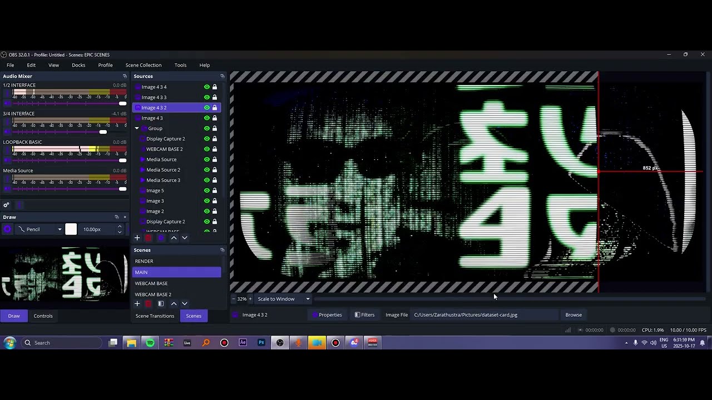This screenshot has width=712, height=400.
Task: Collapse the Group in Sources list
Action: click(x=137, y=128)
